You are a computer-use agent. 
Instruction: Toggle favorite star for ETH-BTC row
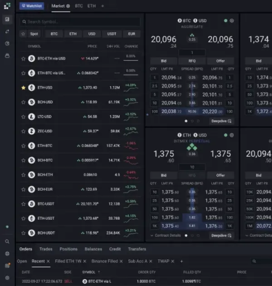(23, 146)
